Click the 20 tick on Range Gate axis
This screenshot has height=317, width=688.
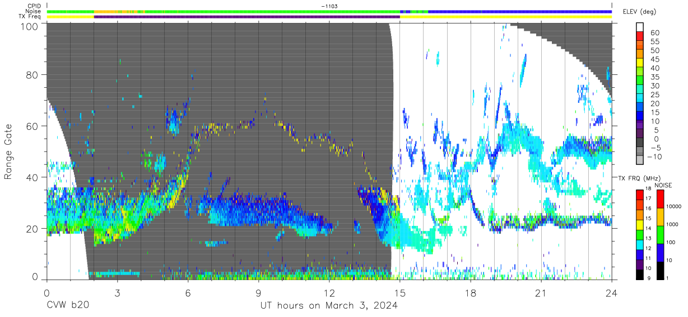click(33, 229)
